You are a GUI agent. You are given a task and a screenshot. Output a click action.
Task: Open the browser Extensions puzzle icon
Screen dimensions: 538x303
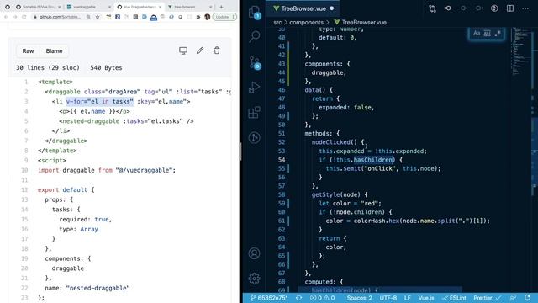[198, 17]
